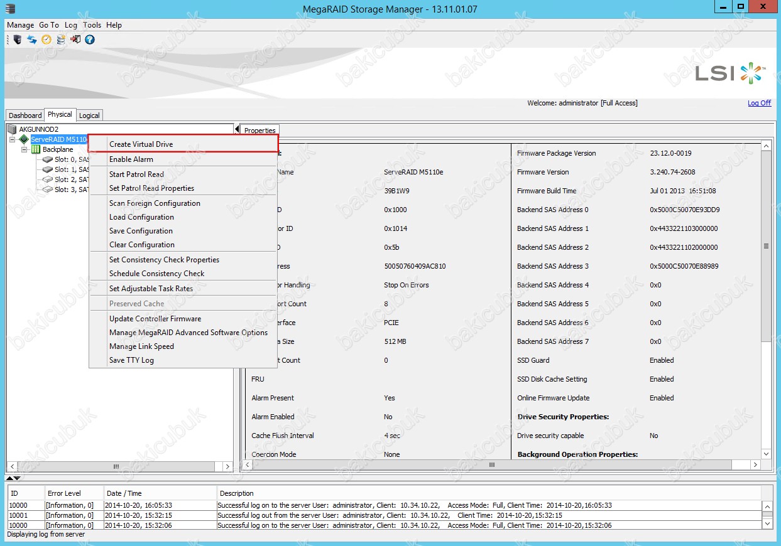Choose Clear Configuration
Viewport: 781px width, 546px height.
click(183, 245)
